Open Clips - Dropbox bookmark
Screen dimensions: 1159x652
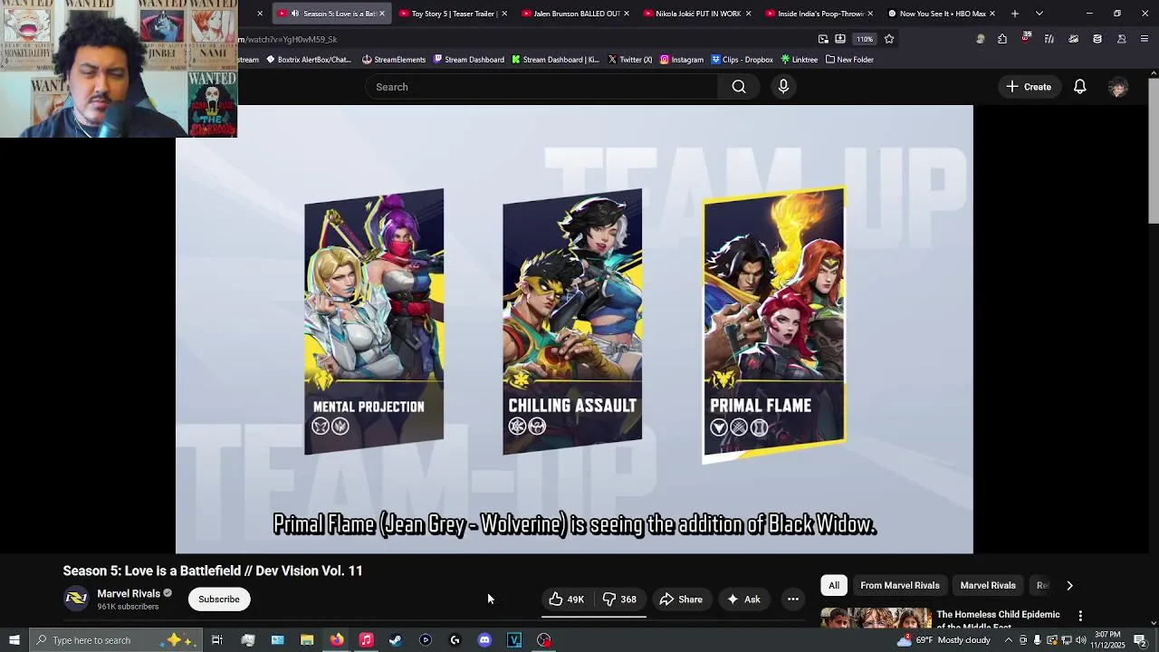click(742, 60)
